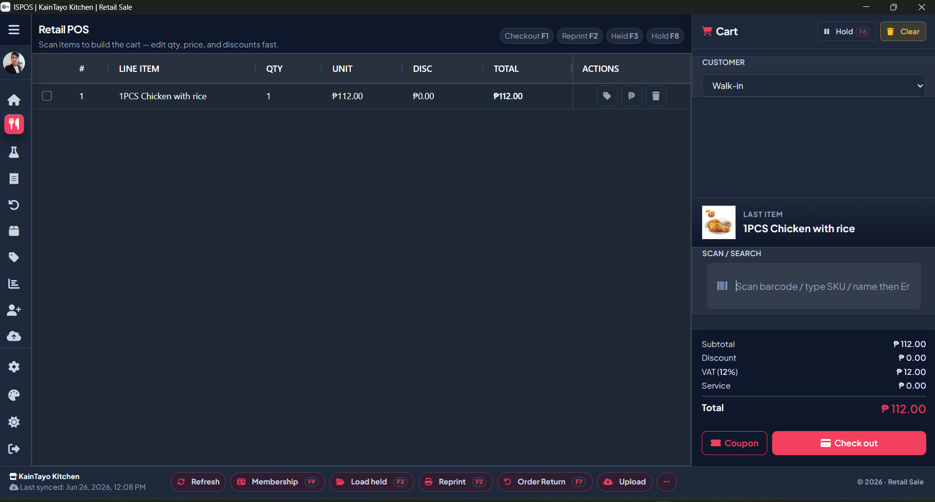Click the TOTAL column header
Image resolution: width=935 pixels, height=502 pixels.
tap(506, 69)
